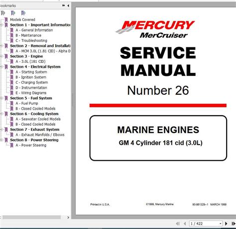Select bookmark 'C - Troubleshooting'
This screenshot has height=229, width=236.
pos(31,40)
